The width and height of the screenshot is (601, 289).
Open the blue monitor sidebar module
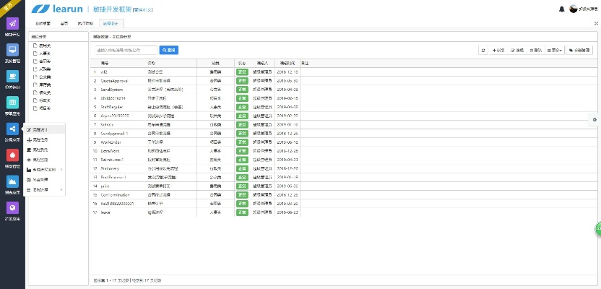pyautogui.click(x=12, y=51)
